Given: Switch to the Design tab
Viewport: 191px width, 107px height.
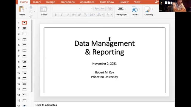Looking at the screenshot, I should (51, 2).
